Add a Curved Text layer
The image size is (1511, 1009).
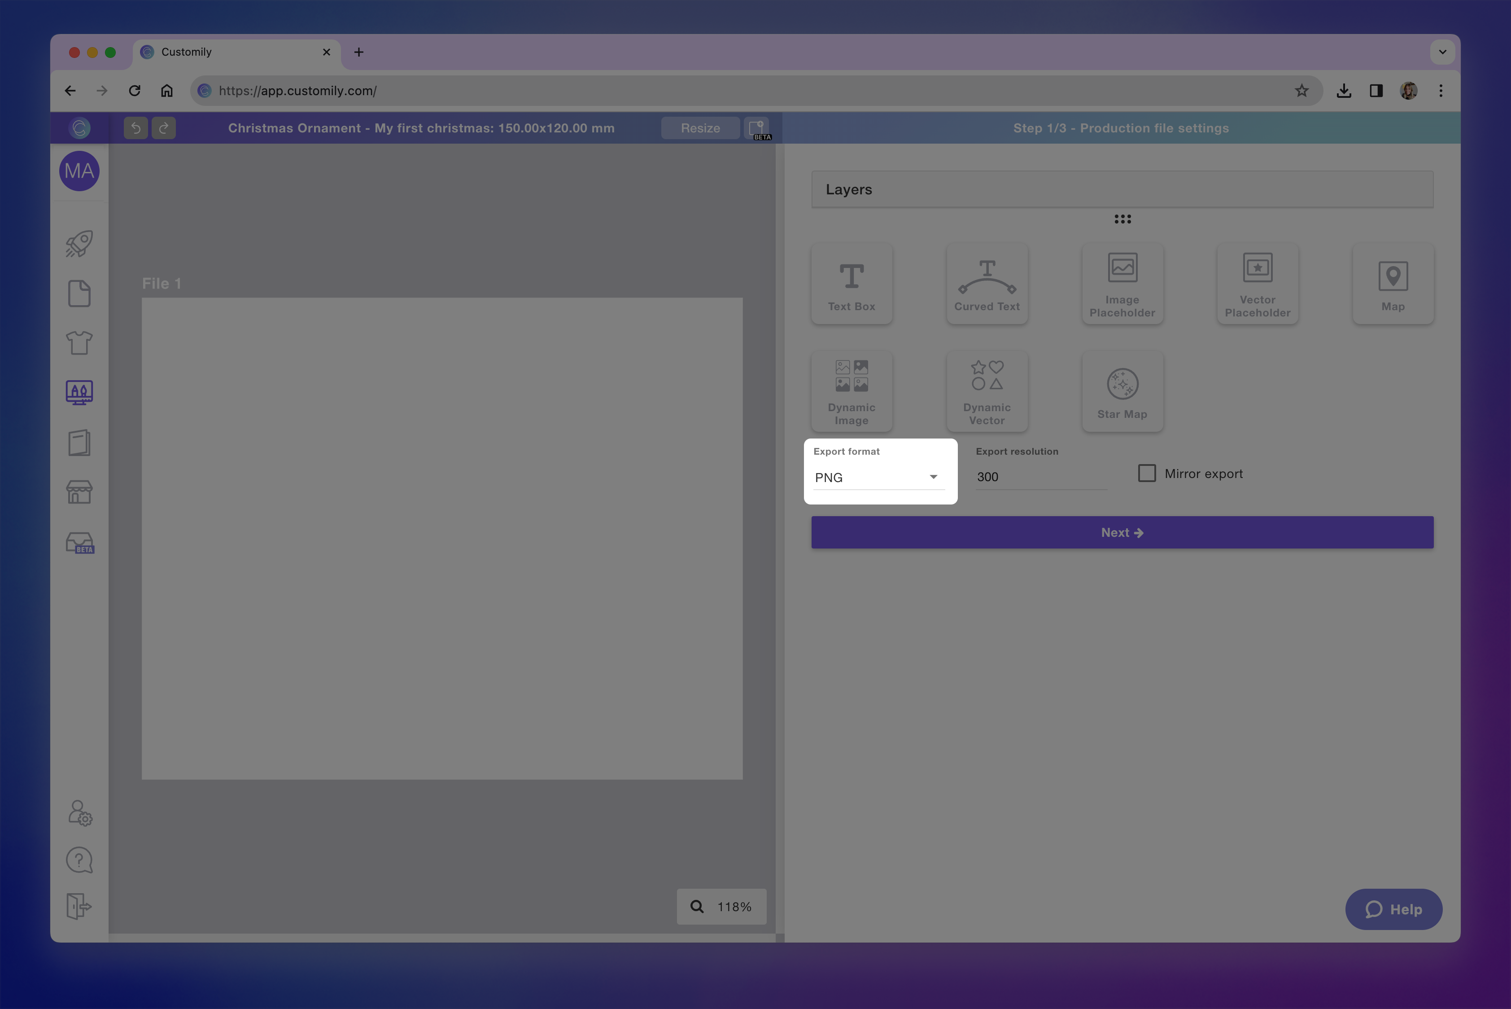[x=987, y=284]
